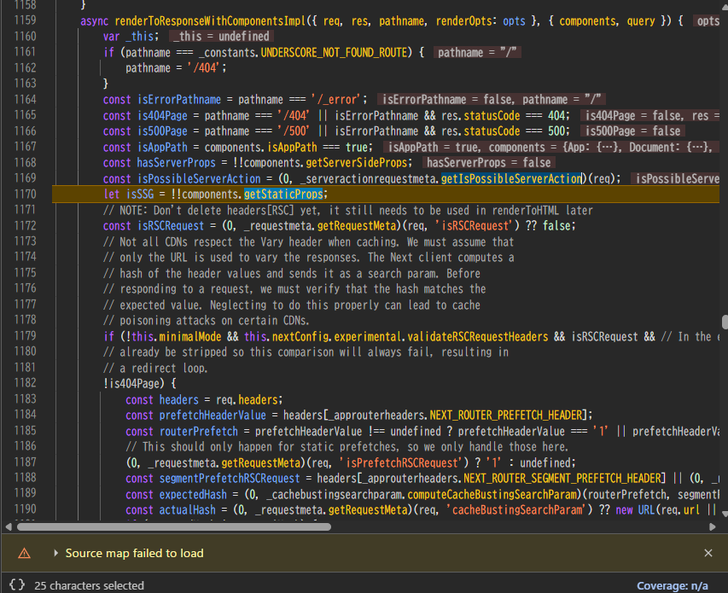
Task: Click the hasServerProps = false inline value
Action: (488, 163)
